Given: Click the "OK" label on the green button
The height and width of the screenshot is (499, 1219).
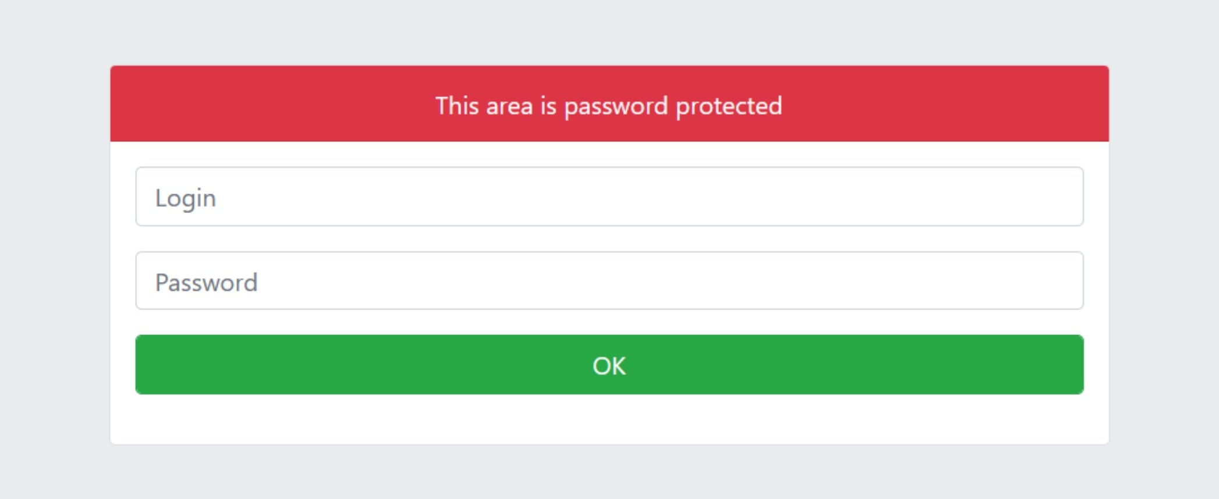Looking at the screenshot, I should click(609, 366).
